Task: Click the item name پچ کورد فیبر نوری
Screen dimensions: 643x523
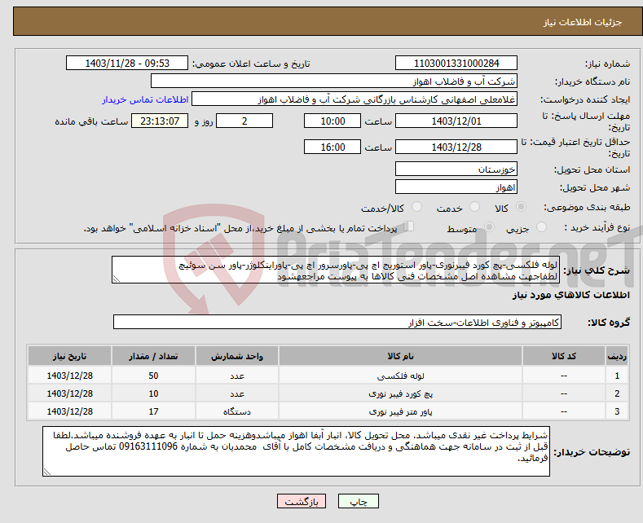Action: coord(400,394)
